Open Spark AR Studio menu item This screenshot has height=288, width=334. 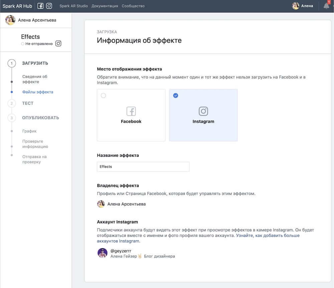pos(73,6)
